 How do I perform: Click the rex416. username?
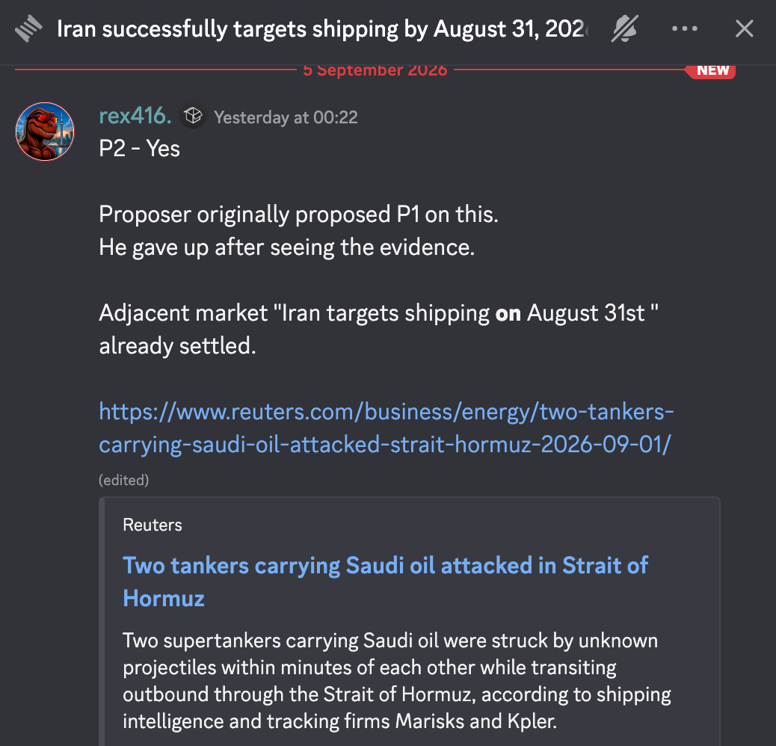tap(135, 116)
